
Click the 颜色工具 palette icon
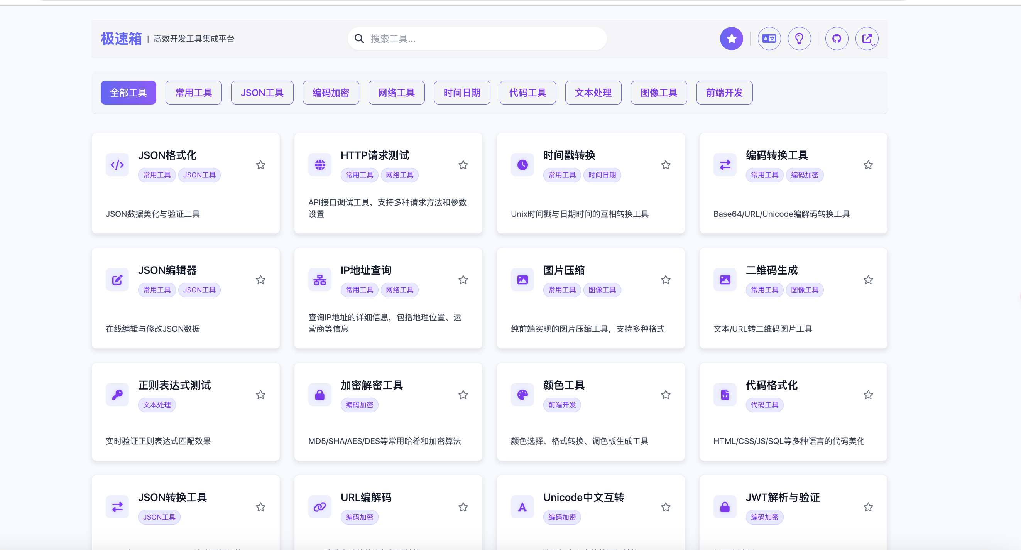[522, 395]
